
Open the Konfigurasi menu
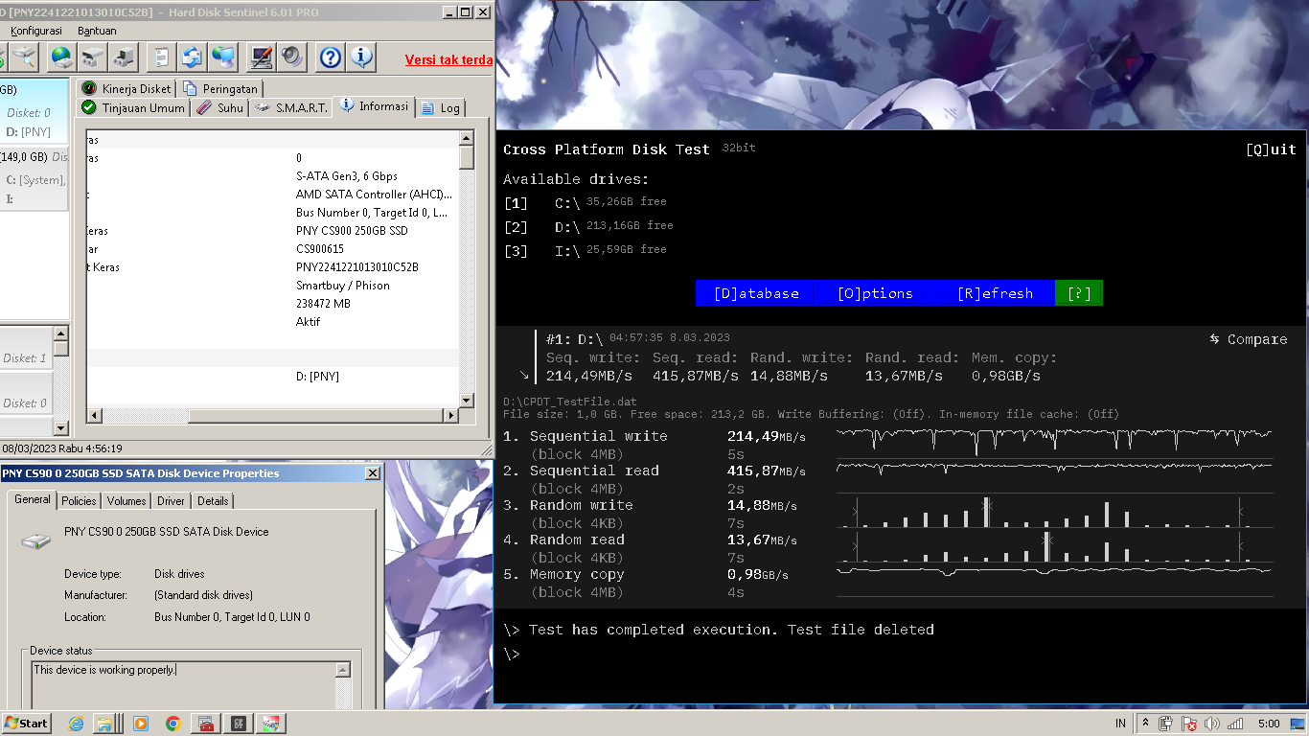tap(36, 31)
